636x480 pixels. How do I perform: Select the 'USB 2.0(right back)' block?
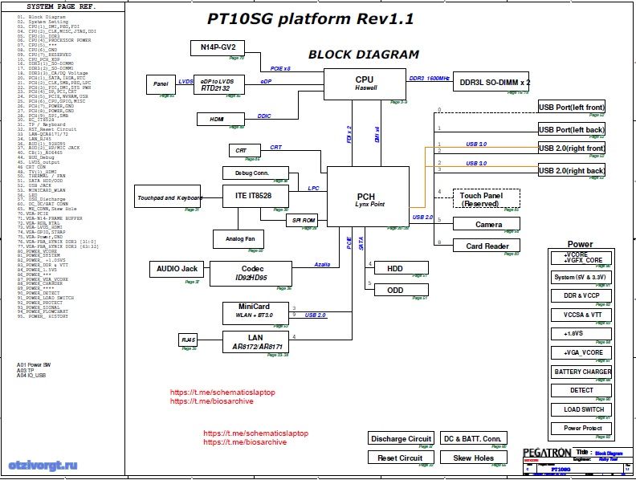pos(572,170)
